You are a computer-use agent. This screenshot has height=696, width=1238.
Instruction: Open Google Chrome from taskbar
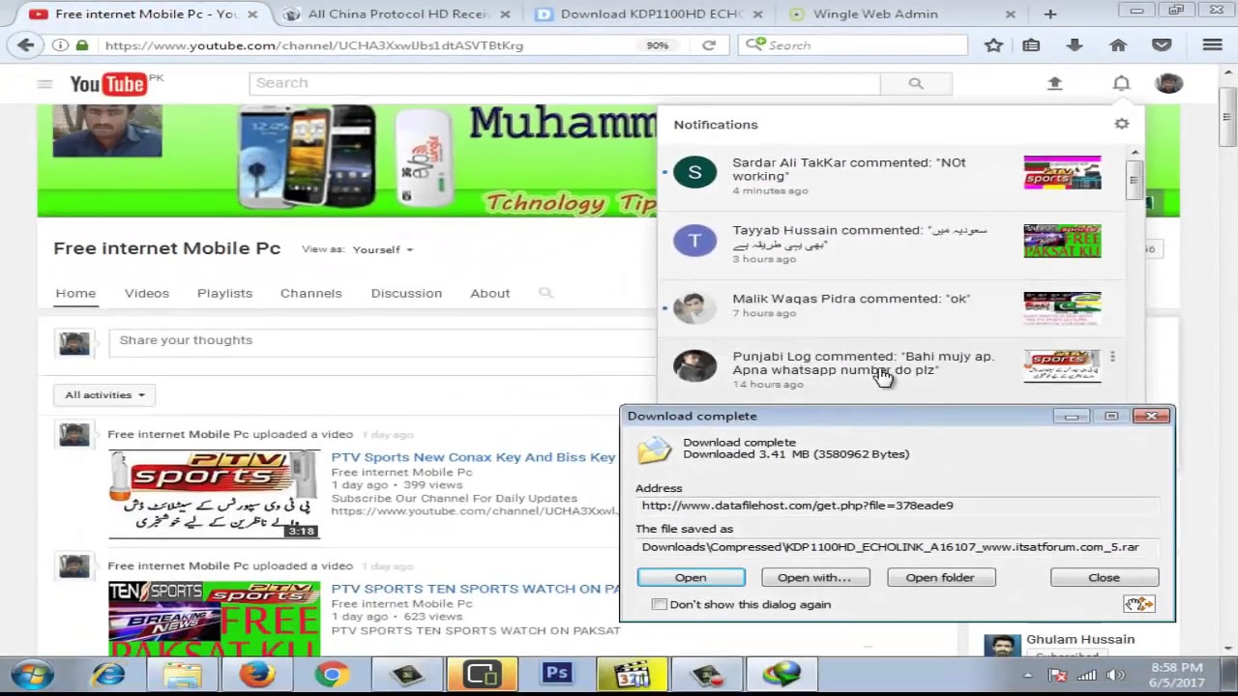(331, 674)
